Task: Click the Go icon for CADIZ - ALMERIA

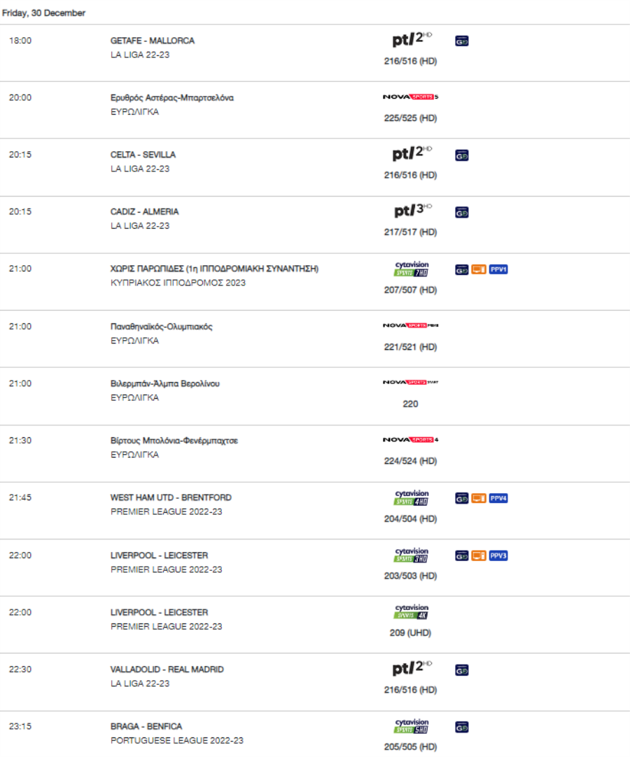Action: pos(461,213)
